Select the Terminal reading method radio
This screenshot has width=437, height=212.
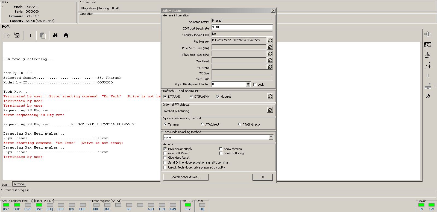coord(165,124)
